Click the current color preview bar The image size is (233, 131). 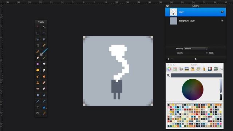197,75
